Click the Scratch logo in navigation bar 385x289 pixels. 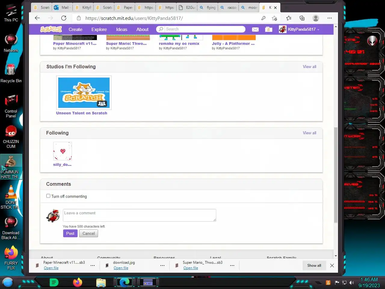coord(51,29)
